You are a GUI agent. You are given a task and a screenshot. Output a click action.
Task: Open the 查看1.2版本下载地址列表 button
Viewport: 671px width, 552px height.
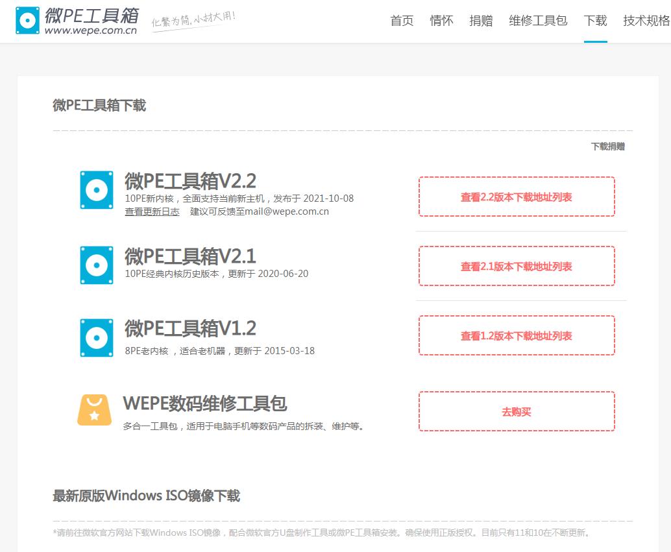517,335
